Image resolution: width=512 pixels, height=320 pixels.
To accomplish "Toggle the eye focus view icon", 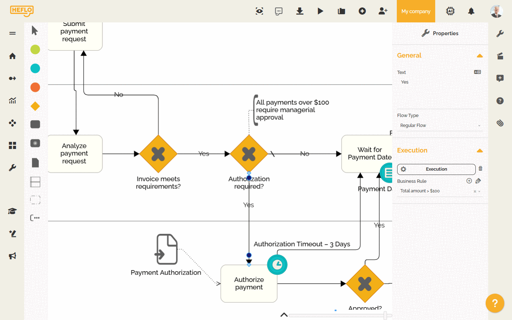I will [x=259, y=11].
